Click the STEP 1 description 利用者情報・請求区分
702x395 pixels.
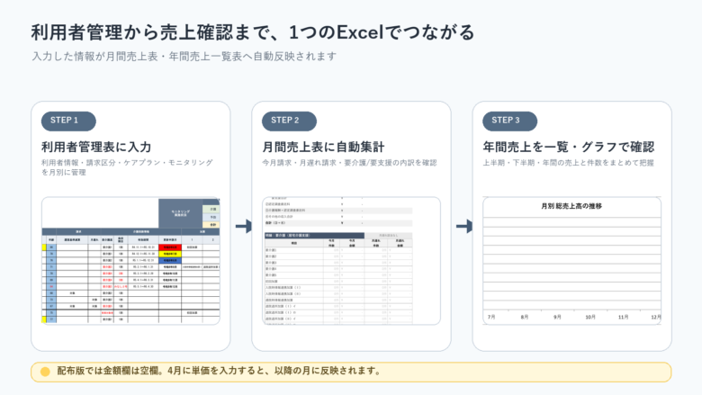[x=127, y=167]
